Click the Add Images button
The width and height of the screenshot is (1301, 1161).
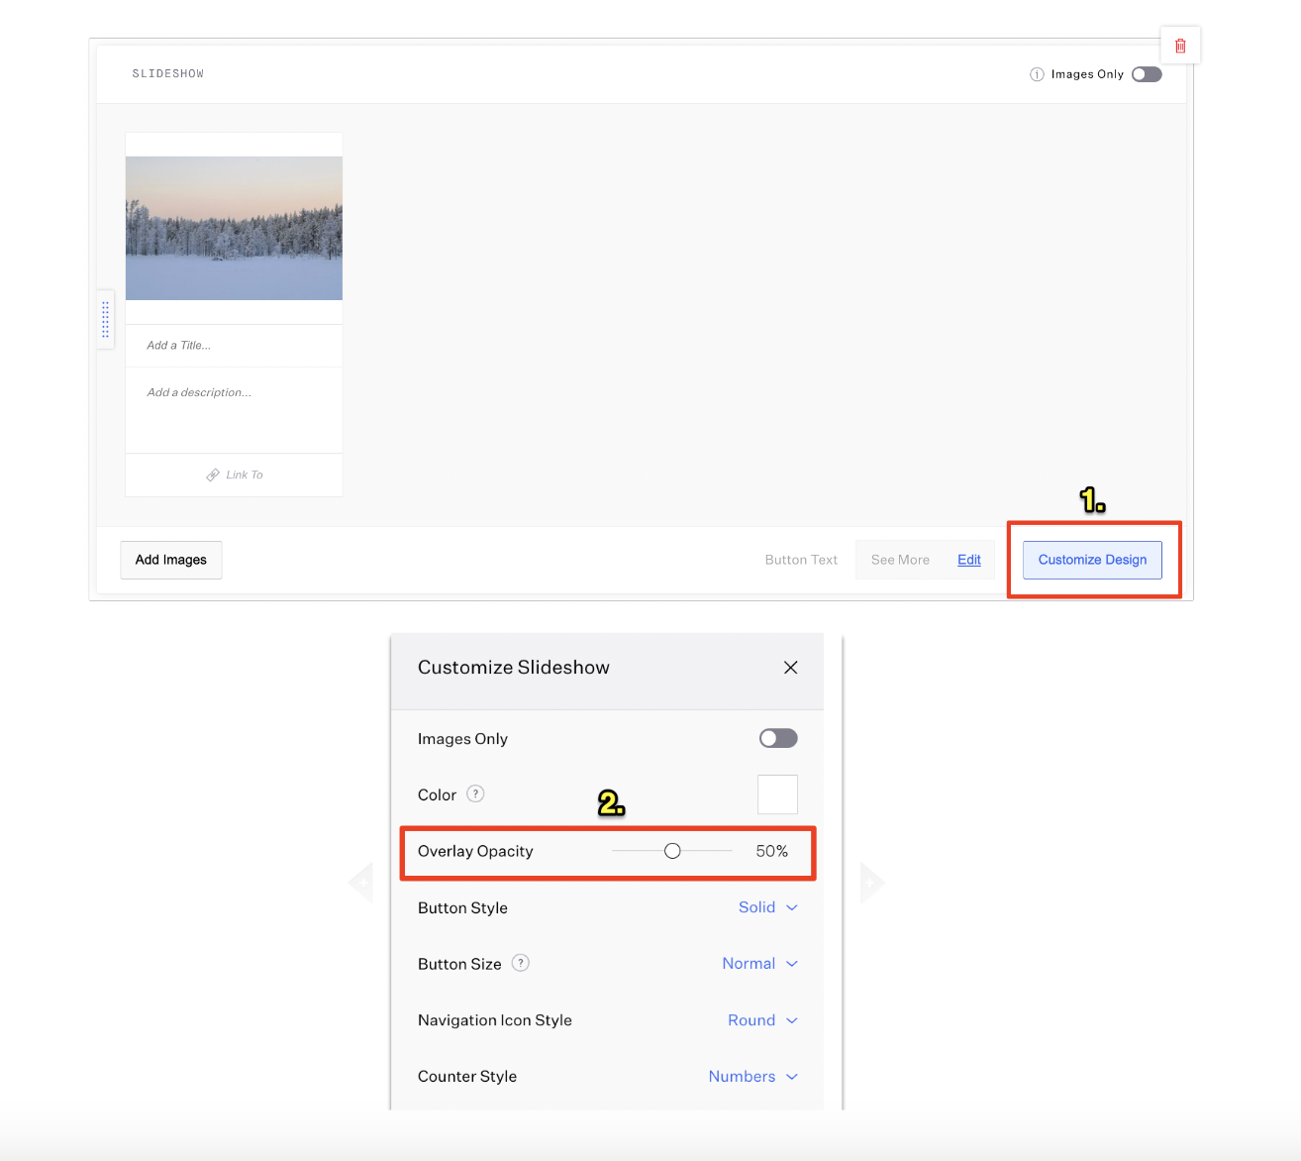tap(171, 560)
